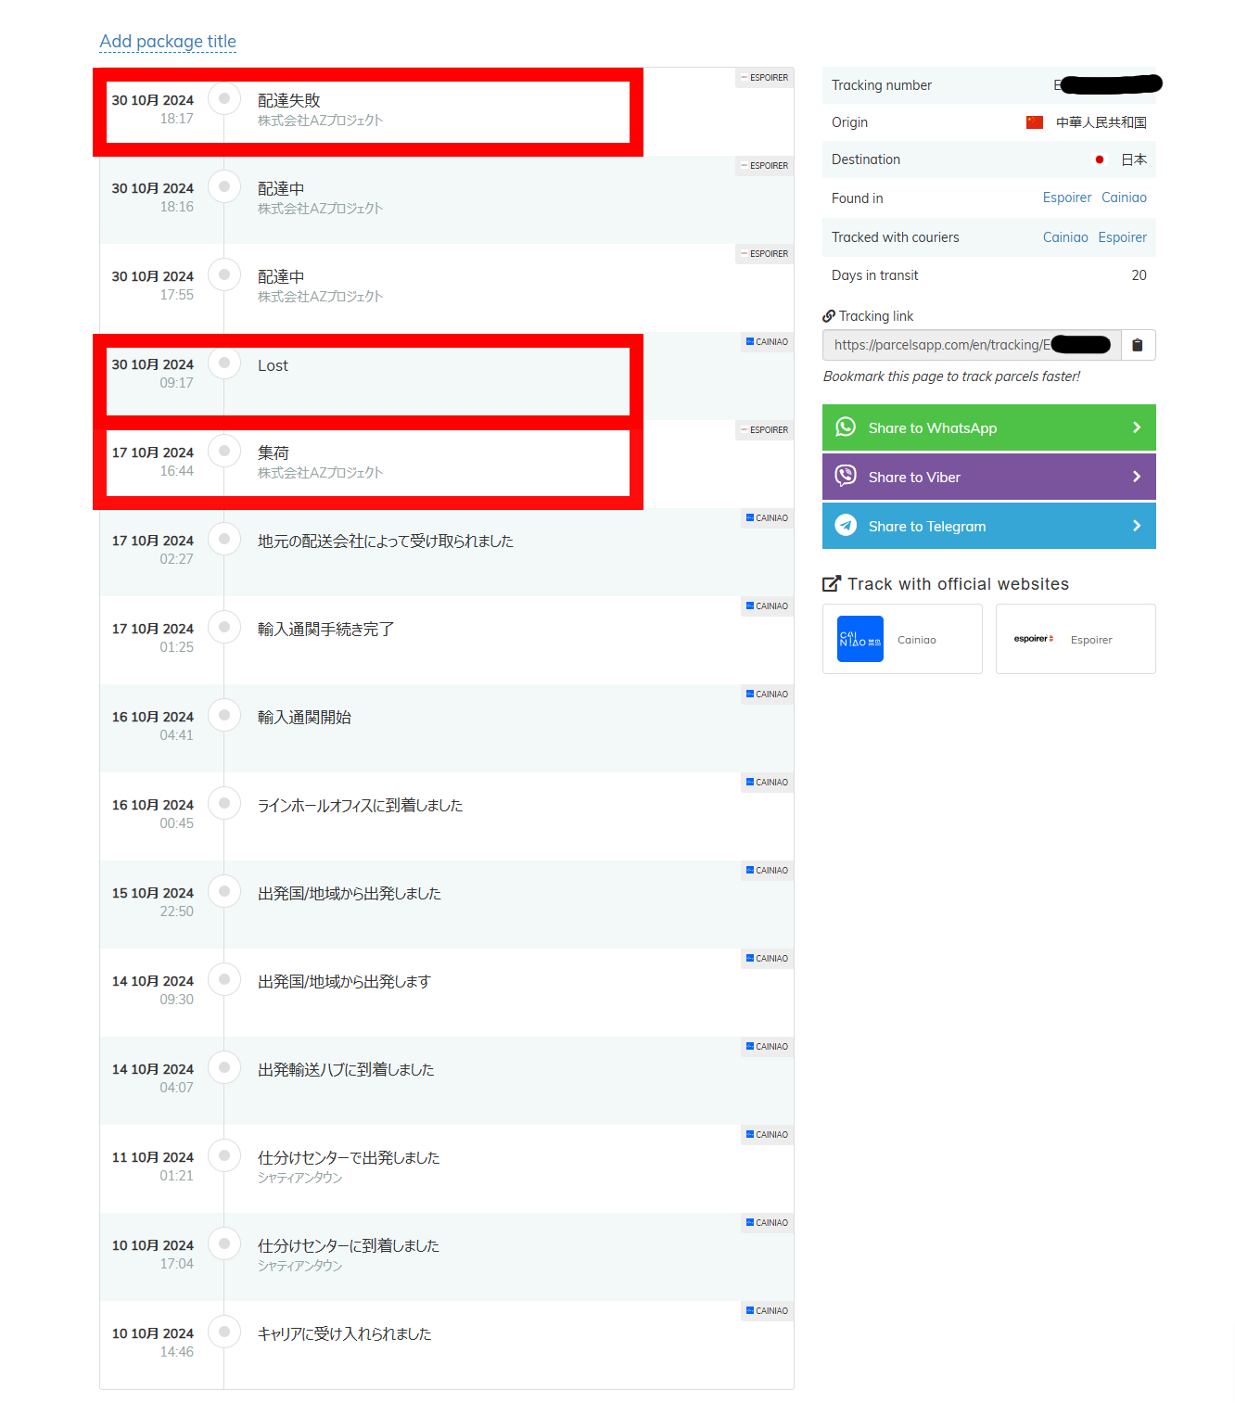Screen dimensions: 1235x1428
Task: Click the chevron on Share to WhatsApp
Action: coord(1137,427)
